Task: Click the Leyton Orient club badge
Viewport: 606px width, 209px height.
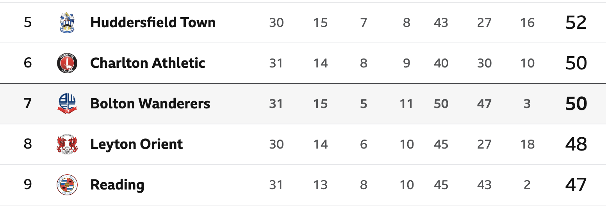Action: coord(67,144)
